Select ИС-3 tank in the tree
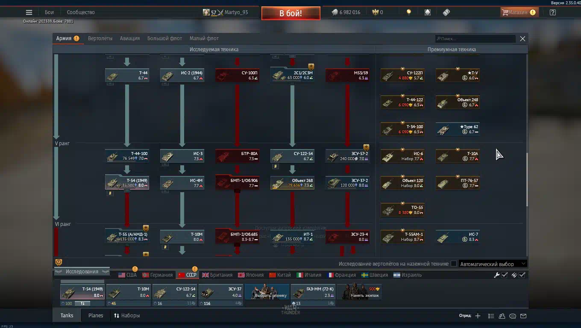 182,156
